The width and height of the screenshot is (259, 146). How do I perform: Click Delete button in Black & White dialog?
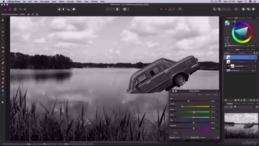pyautogui.click(x=208, y=94)
